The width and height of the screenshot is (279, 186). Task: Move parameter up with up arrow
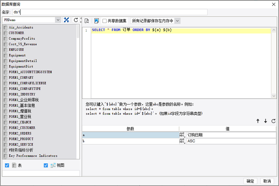point(258,121)
